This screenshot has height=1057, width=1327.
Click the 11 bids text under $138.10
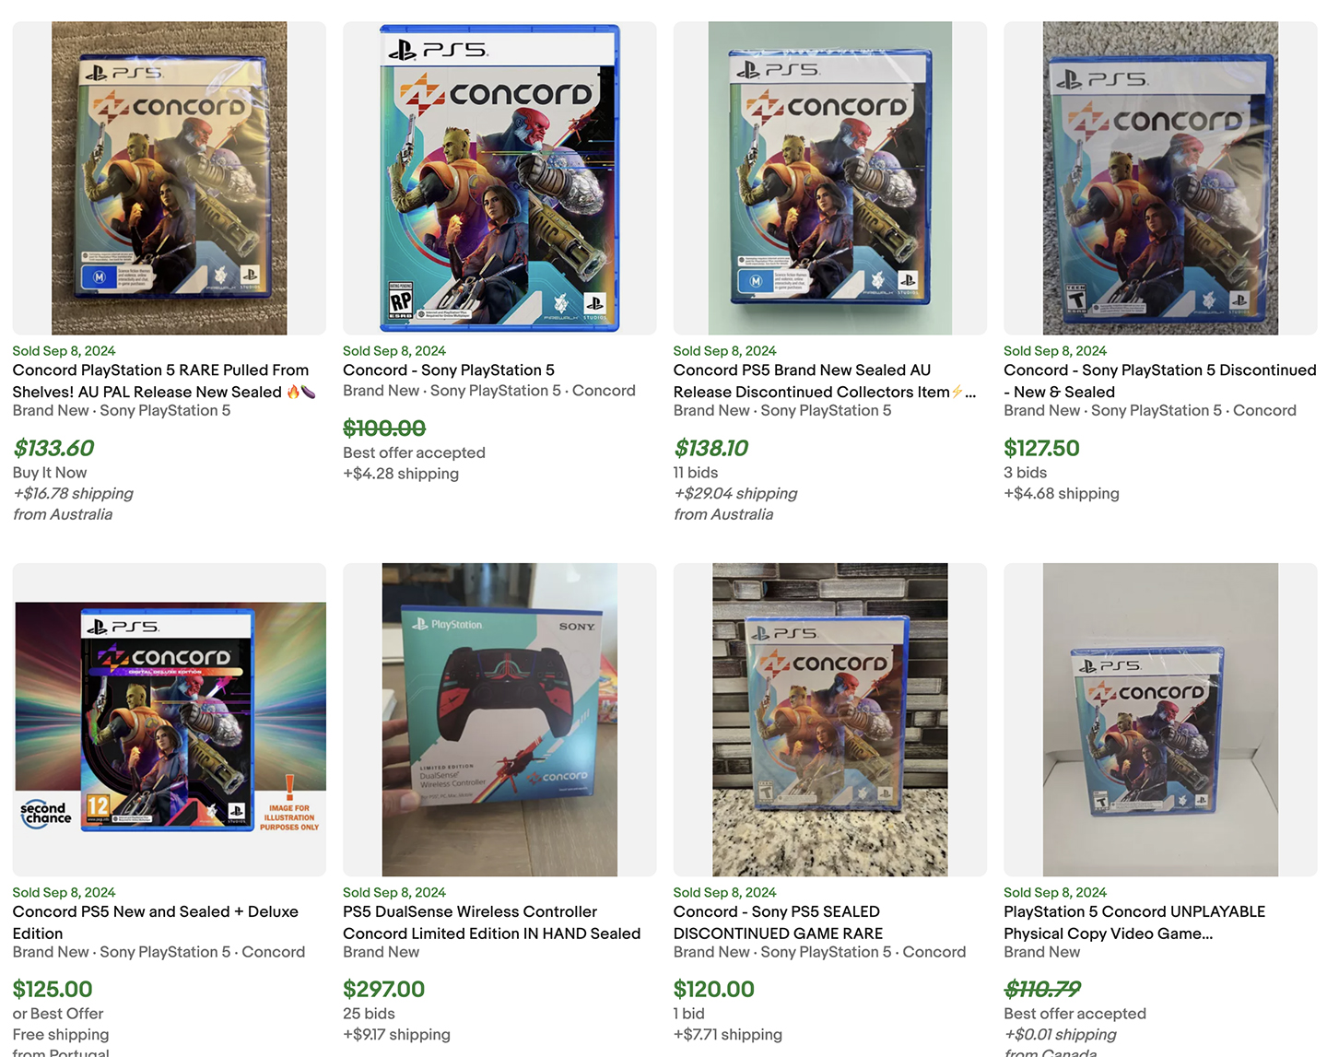695,473
